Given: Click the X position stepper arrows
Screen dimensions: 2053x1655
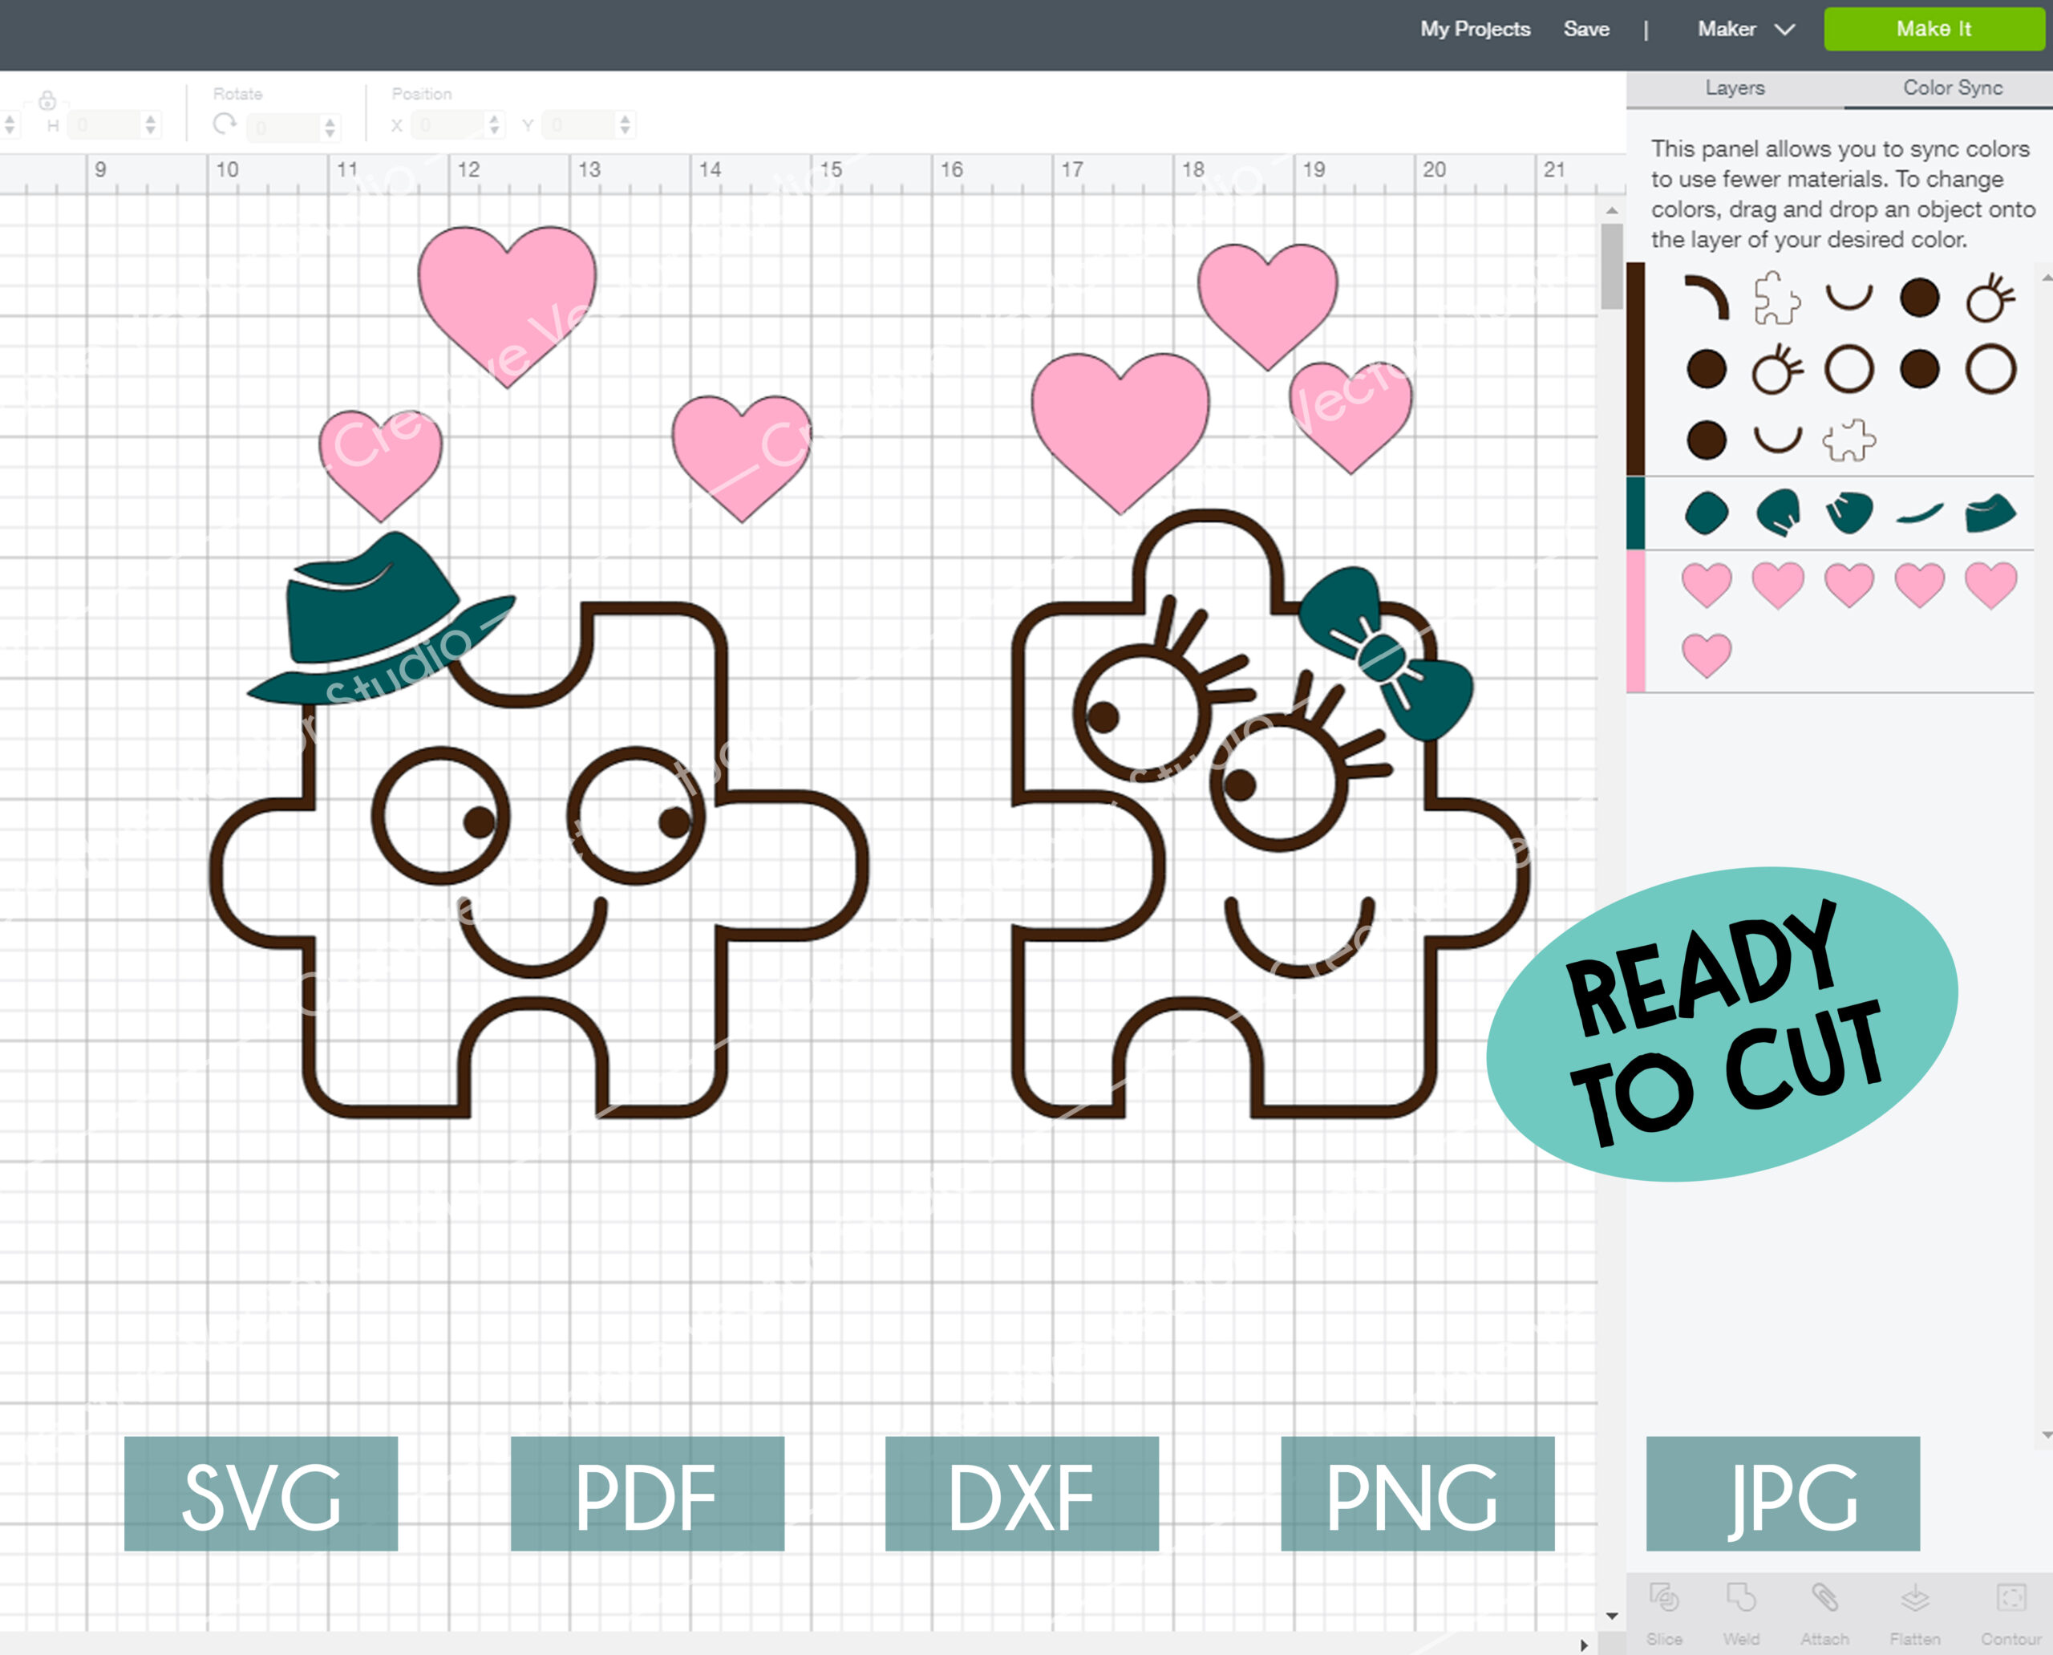Looking at the screenshot, I should click(x=492, y=125).
